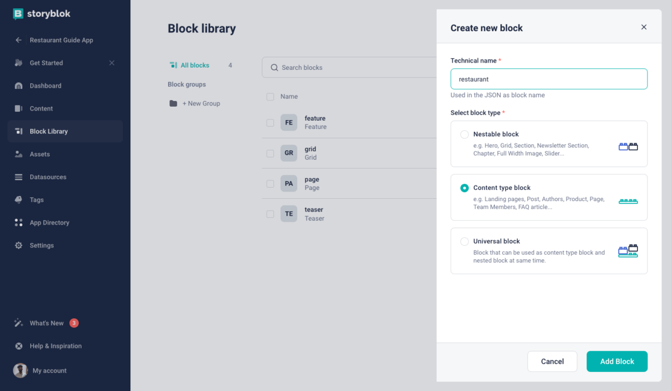Screen dimensions: 671x391
Task: Click the Storyblok logo icon
Action: [18, 14]
